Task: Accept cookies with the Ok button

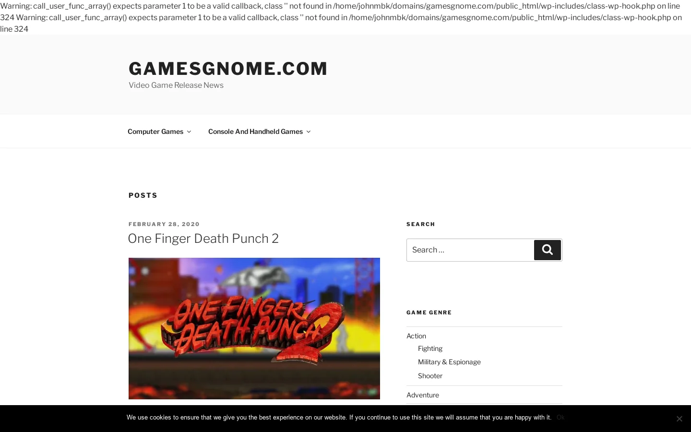Action: (x=560, y=418)
